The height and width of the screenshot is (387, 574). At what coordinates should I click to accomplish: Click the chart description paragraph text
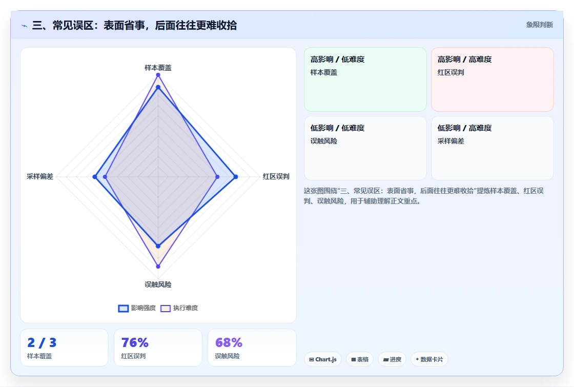point(423,196)
